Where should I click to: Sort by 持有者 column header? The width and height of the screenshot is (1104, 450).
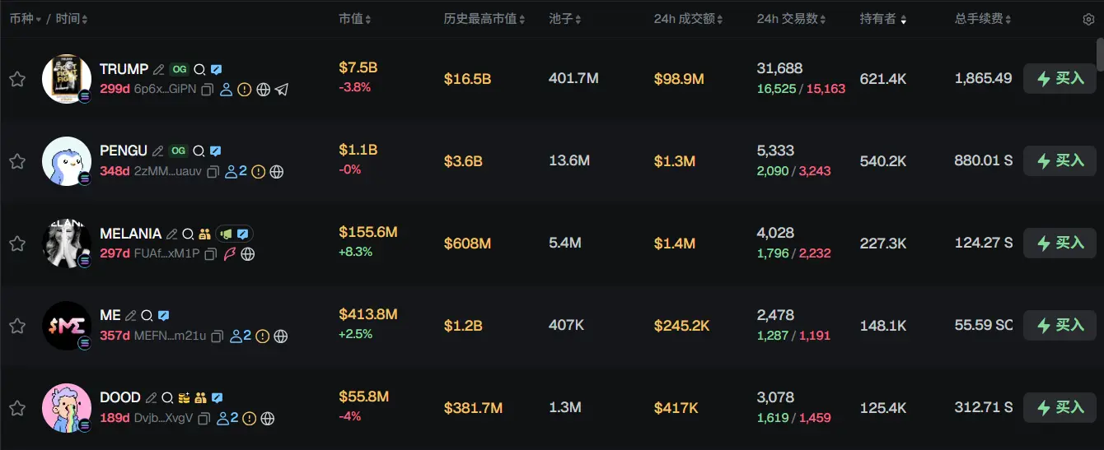pos(883,19)
